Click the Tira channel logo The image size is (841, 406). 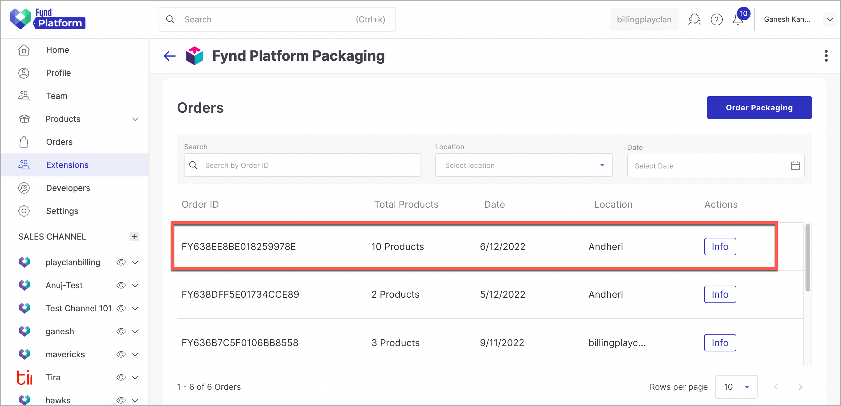[25, 377]
